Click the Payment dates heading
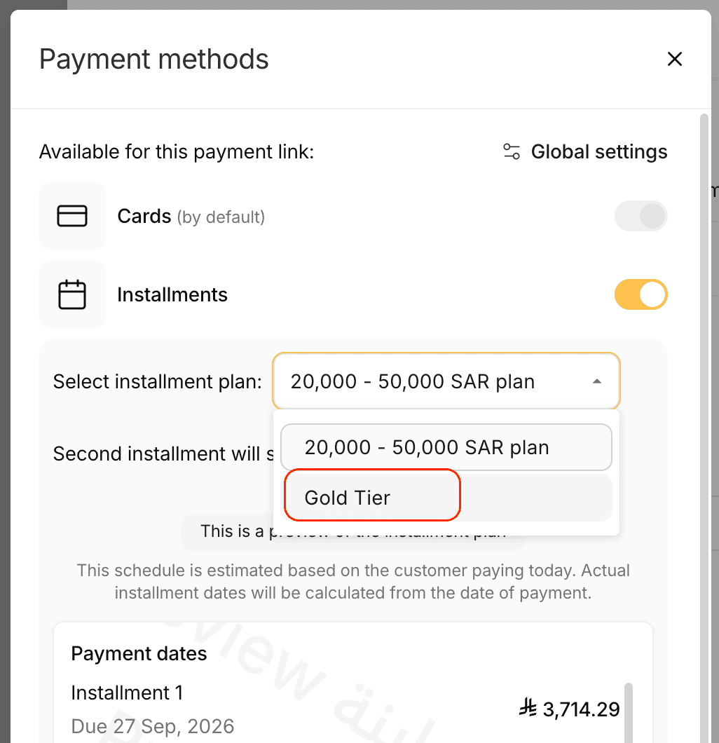The width and height of the screenshot is (719, 743). (139, 654)
